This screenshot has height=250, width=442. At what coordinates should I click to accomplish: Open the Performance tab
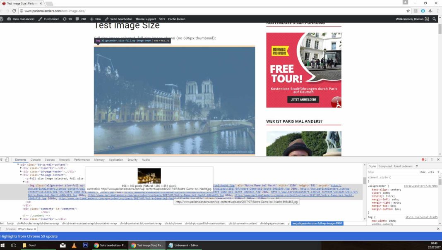tap(82, 160)
